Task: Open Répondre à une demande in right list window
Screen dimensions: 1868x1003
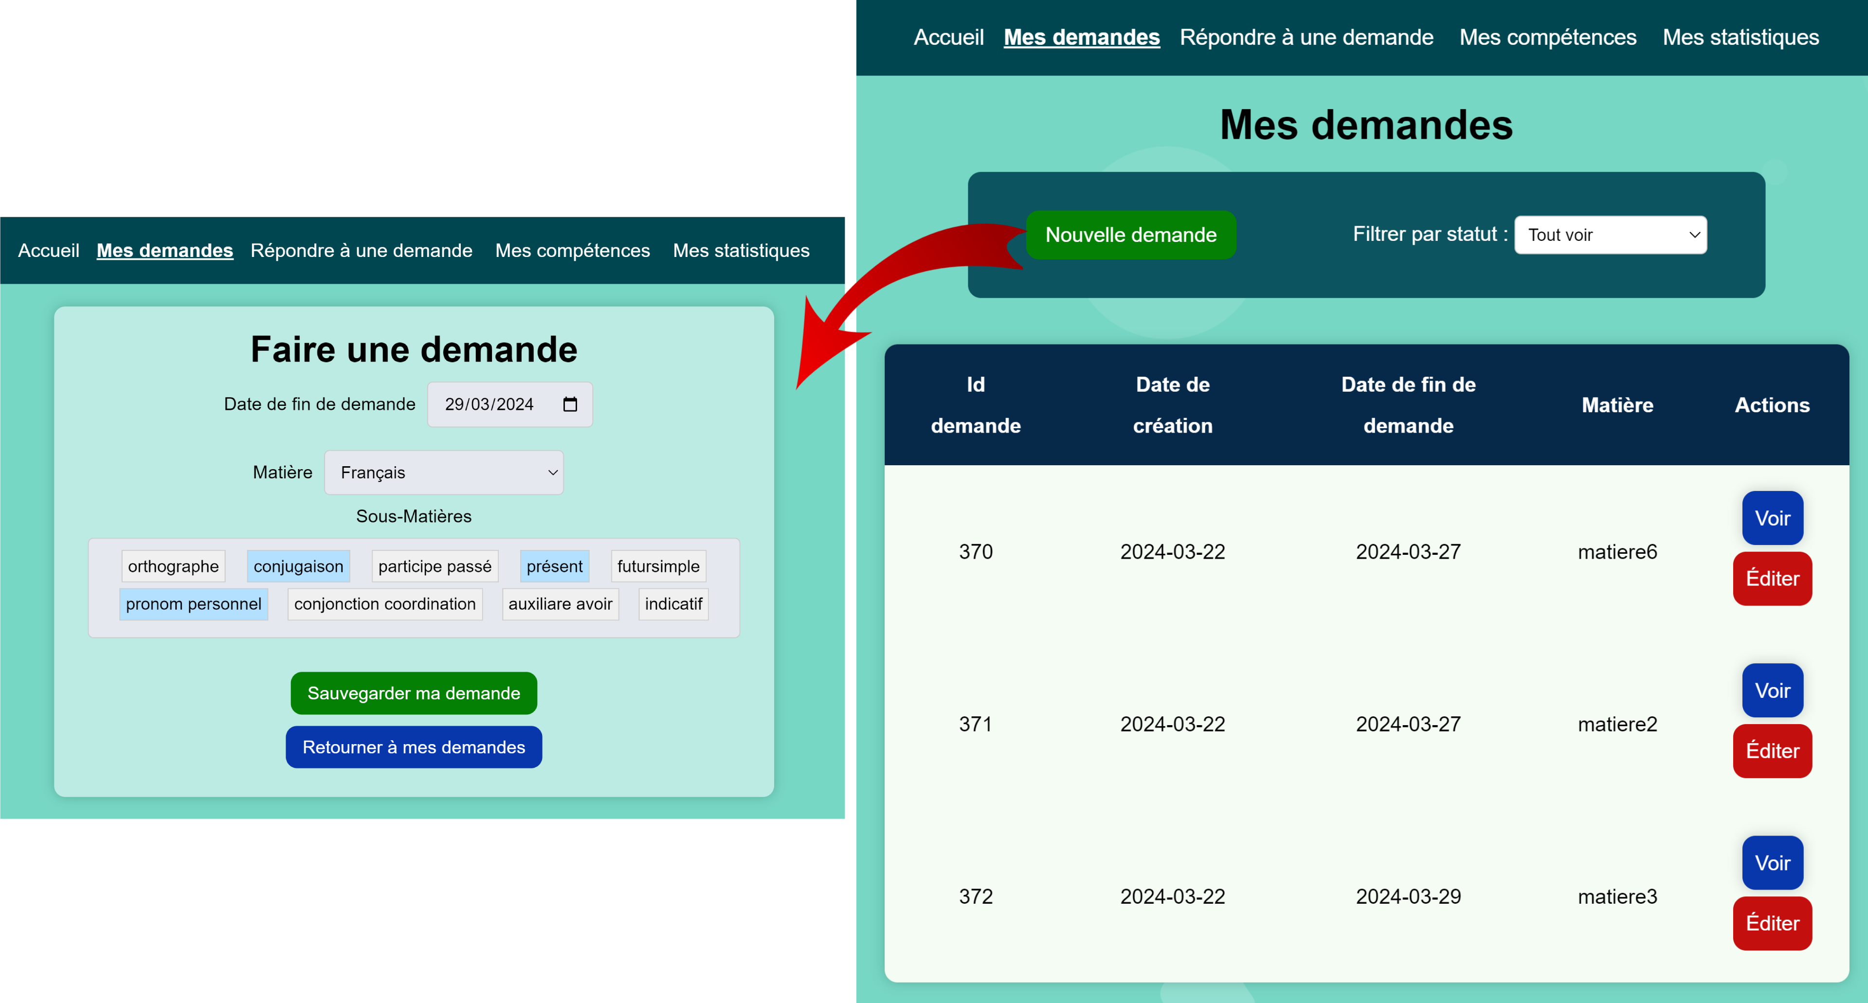Action: [1307, 37]
